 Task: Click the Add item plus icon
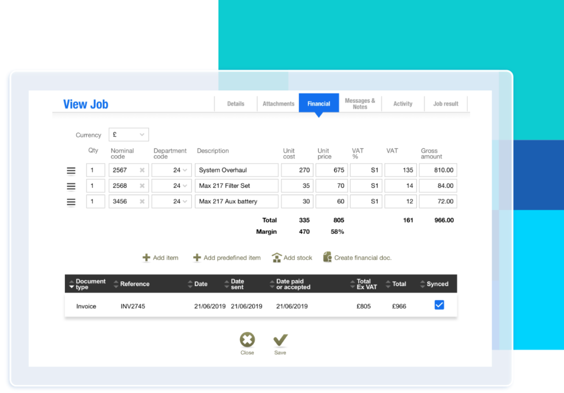click(147, 257)
